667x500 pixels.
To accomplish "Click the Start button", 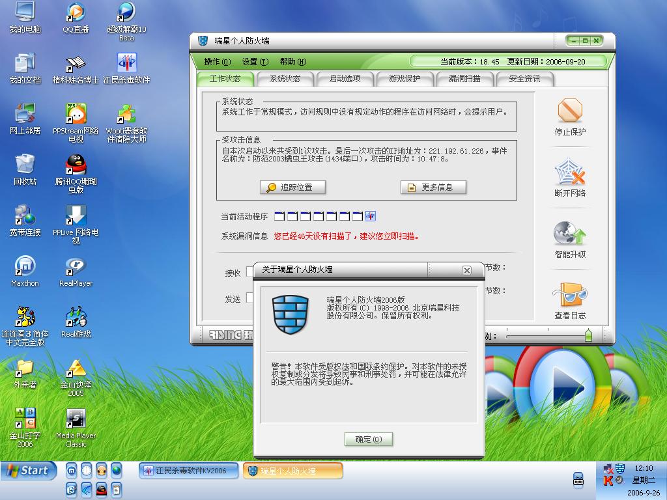I will point(29,471).
